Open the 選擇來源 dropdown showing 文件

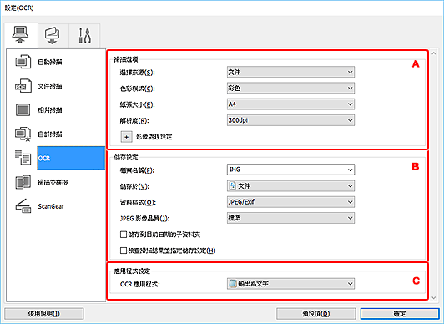click(x=290, y=72)
